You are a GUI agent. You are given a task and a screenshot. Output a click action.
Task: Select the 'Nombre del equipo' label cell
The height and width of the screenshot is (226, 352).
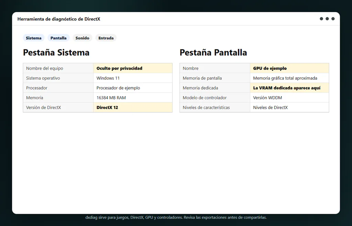coord(58,68)
